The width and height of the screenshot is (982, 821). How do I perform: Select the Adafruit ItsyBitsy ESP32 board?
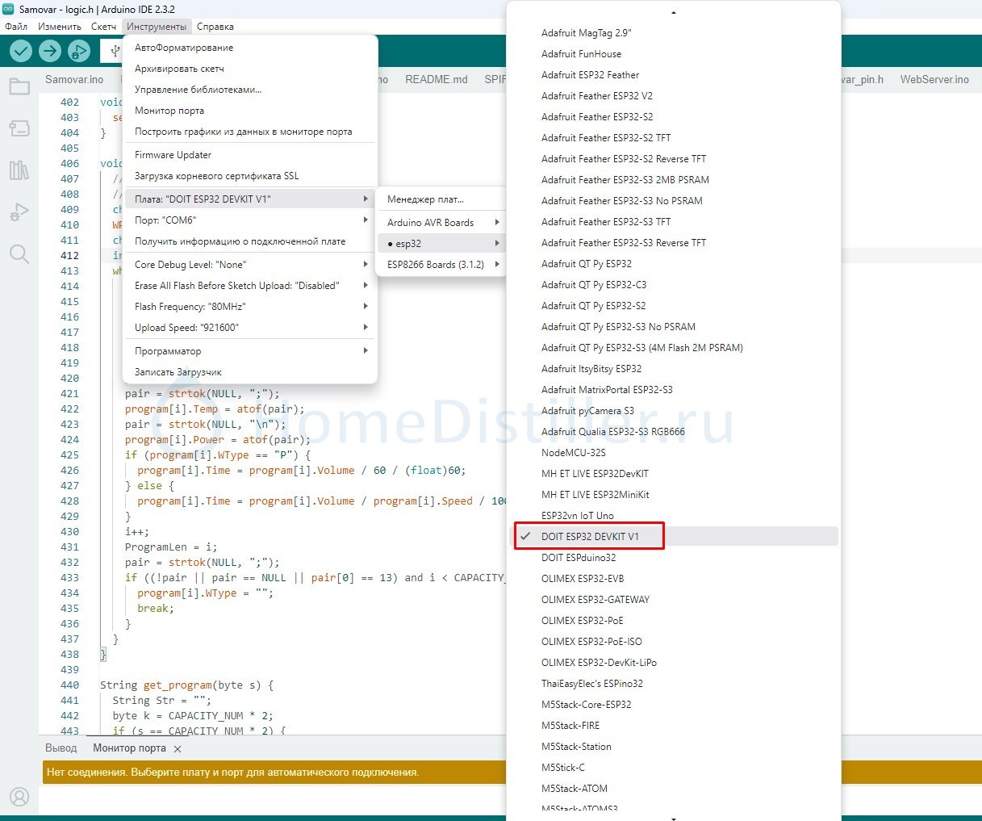(x=673, y=369)
